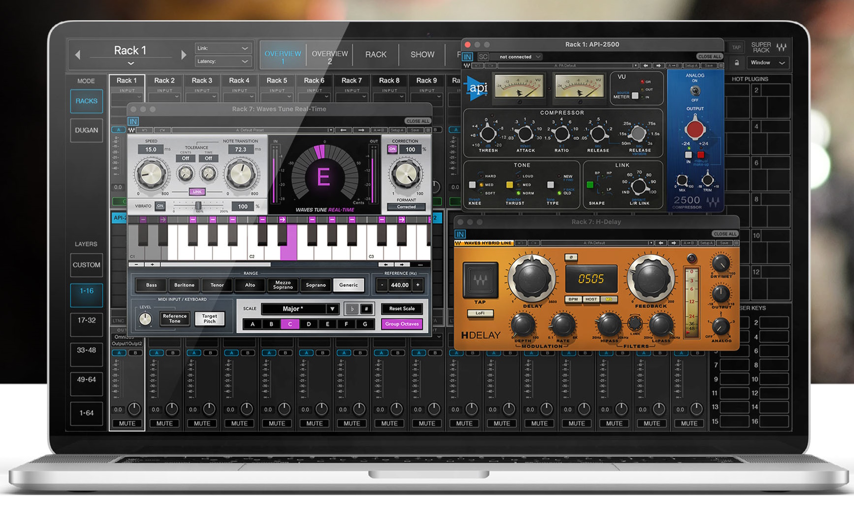Expand the Rack 1 name chevron
The width and height of the screenshot is (854, 518).
click(x=131, y=64)
